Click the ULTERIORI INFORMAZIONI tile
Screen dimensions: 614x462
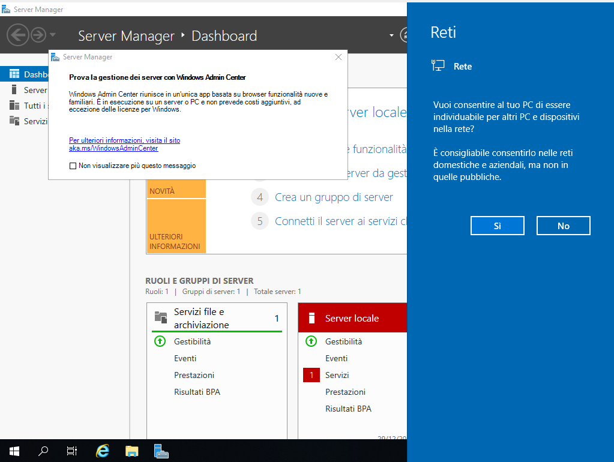176,226
